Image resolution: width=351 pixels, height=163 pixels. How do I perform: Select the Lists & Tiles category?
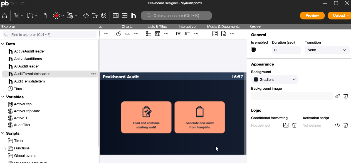[x=157, y=27]
